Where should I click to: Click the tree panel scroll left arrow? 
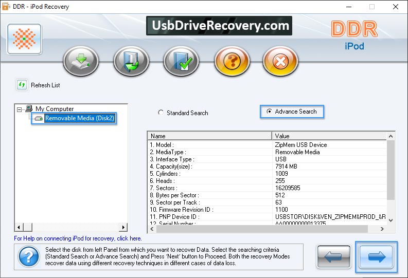click(x=19, y=227)
